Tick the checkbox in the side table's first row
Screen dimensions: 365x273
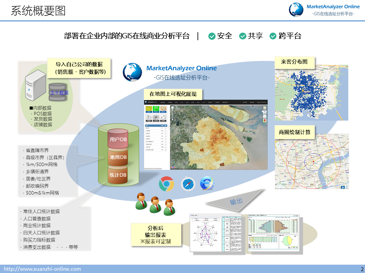(165, 128)
